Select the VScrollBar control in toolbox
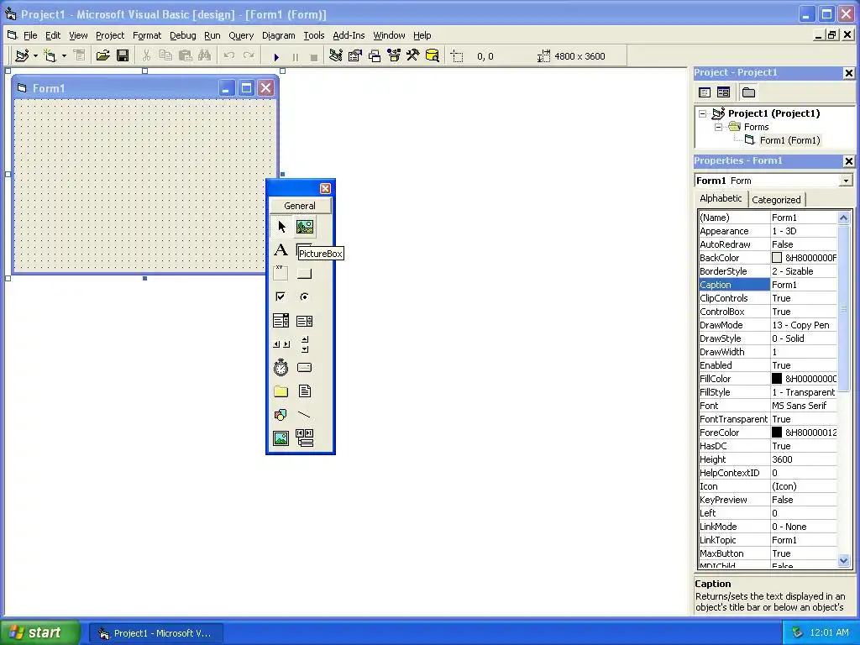 coord(304,343)
